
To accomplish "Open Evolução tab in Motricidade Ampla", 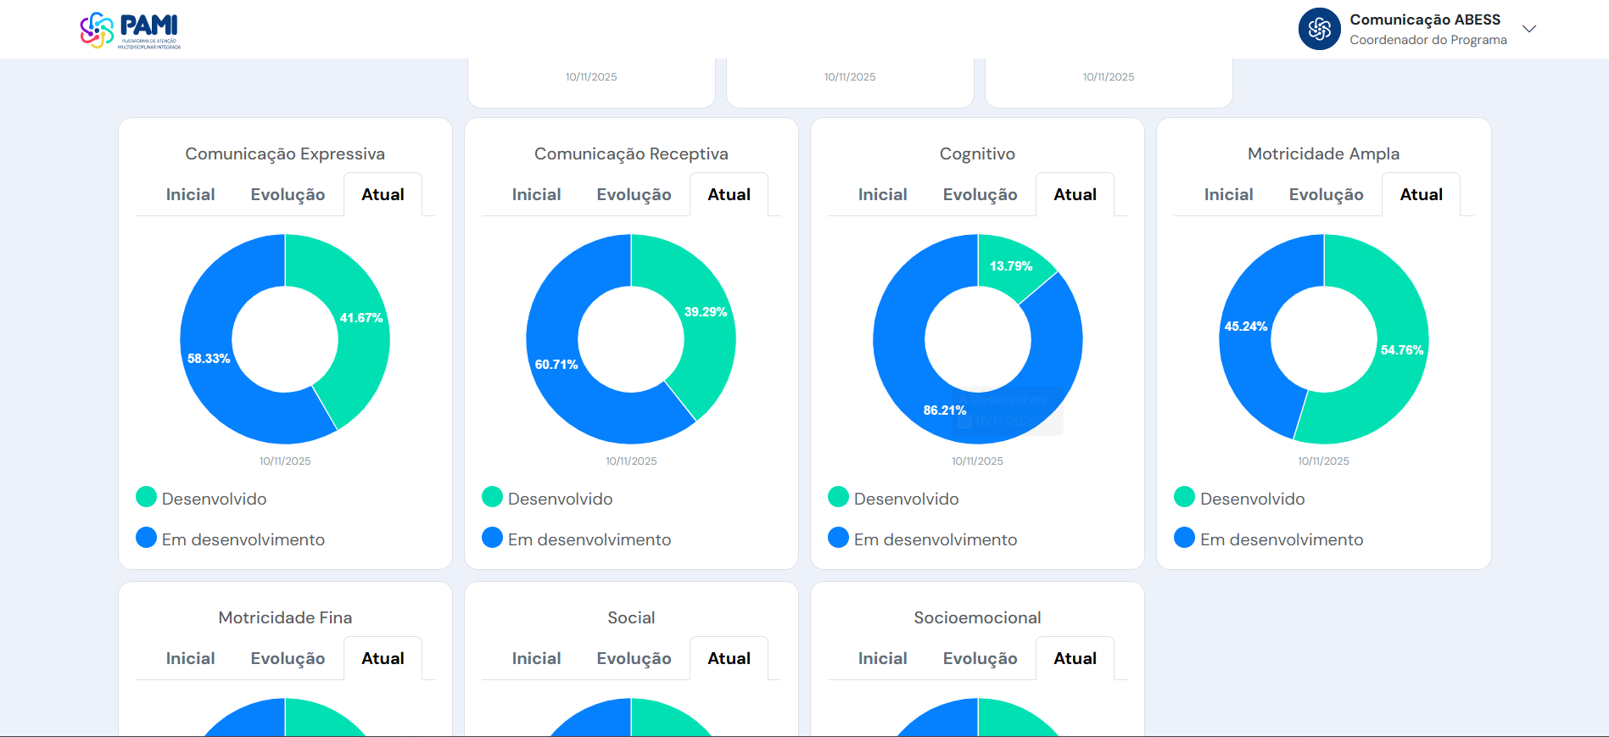I will tap(1326, 195).
